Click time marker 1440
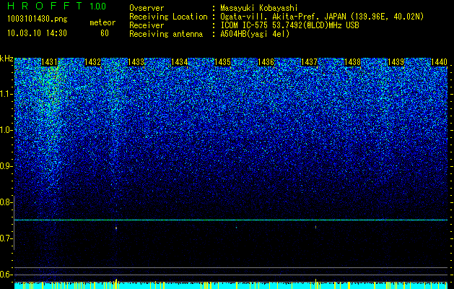This screenshot has width=454, height=289. [440, 62]
